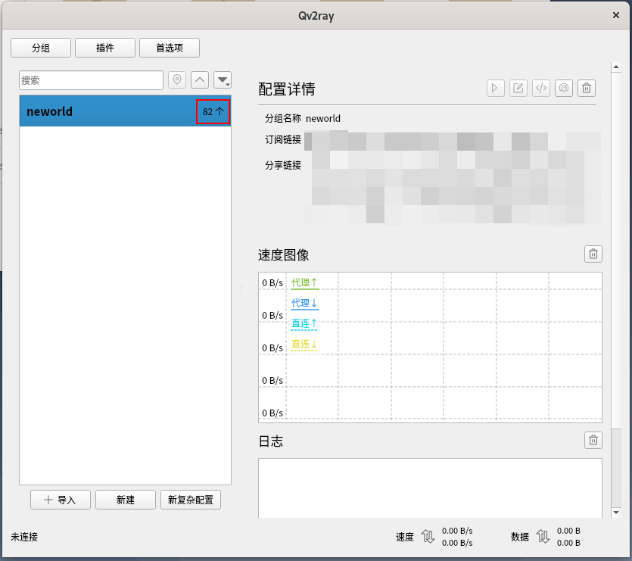Click the 82 connection count badge
This screenshot has height=561, width=632.
click(213, 111)
